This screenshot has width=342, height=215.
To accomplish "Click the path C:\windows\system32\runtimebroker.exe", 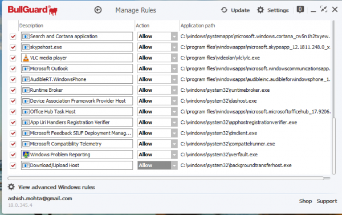I will 225,90.
